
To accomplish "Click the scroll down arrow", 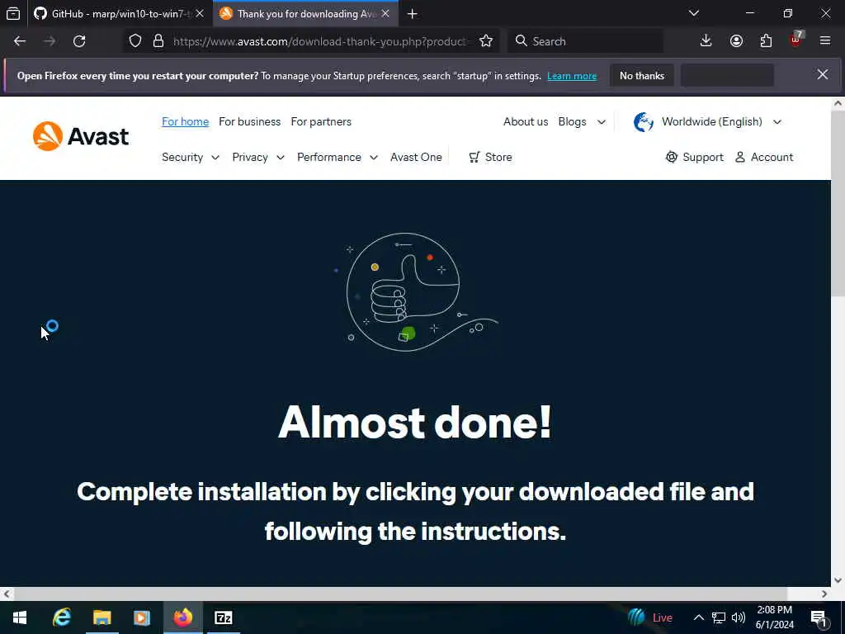I will click(838, 580).
